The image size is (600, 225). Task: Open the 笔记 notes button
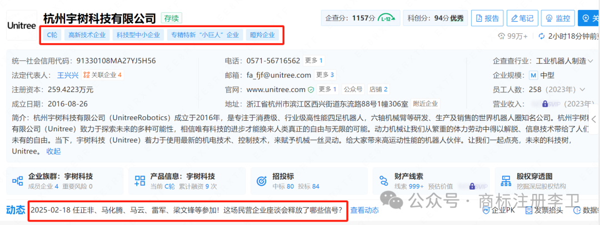522,18
